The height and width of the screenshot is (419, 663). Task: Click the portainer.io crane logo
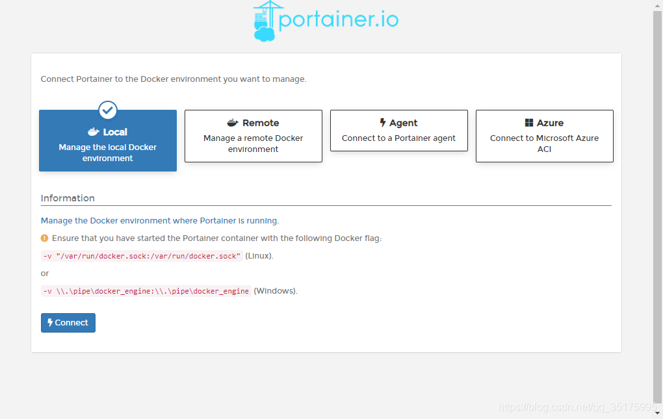tap(326, 21)
